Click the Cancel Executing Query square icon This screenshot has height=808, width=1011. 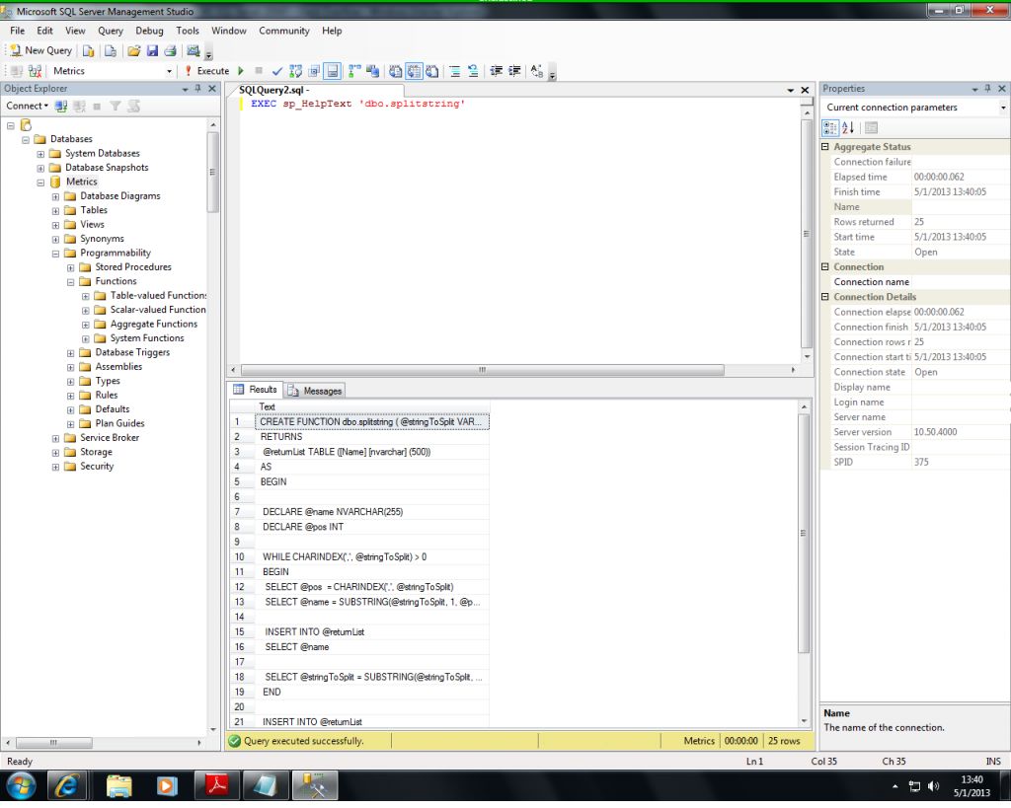point(259,71)
